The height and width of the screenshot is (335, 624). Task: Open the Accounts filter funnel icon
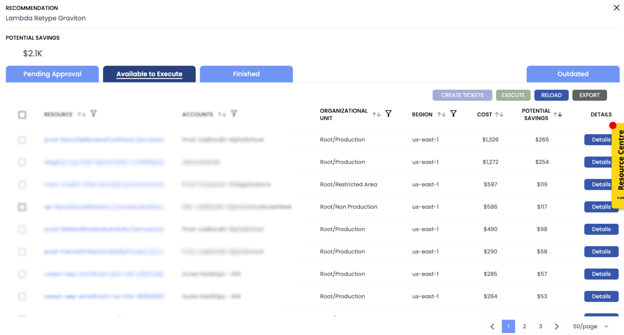pos(234,114)
